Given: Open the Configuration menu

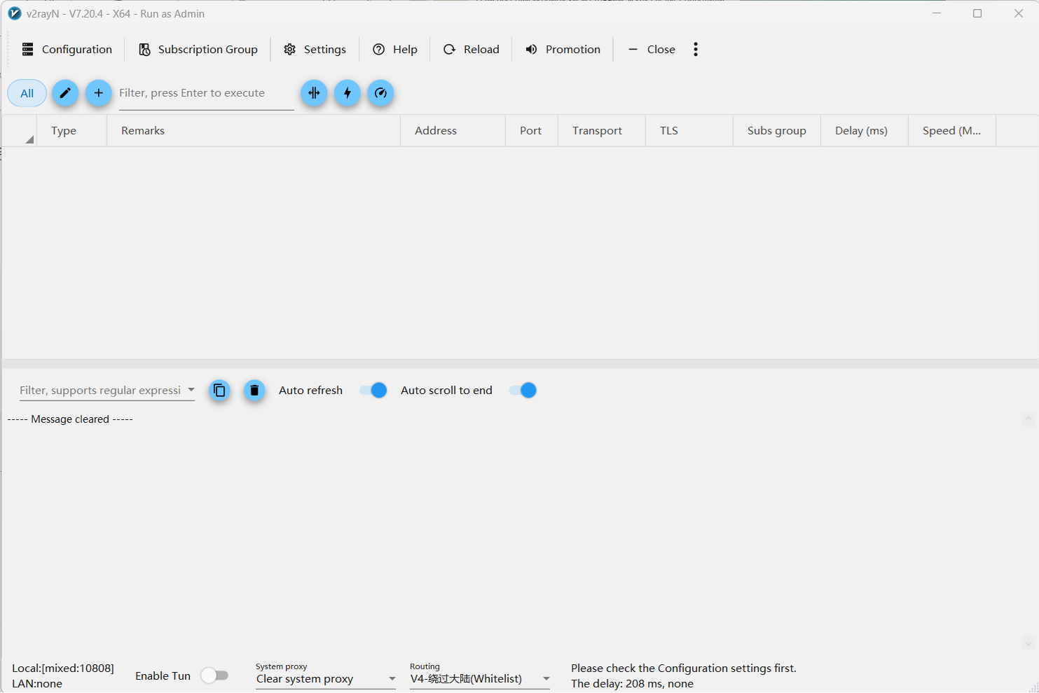Looking at the screenshot, I should [x=67, y=49].
